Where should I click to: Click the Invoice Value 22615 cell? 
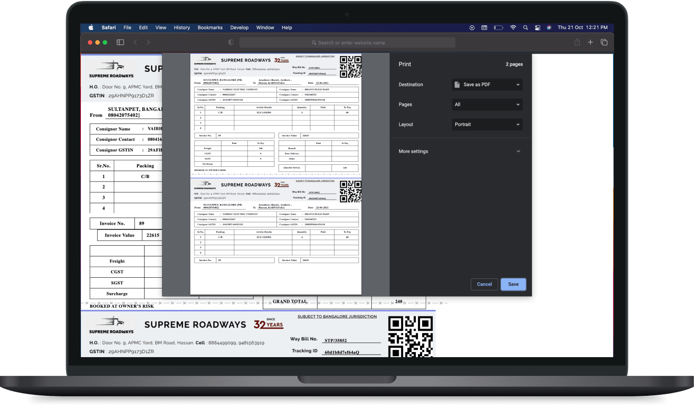tap(153, 236)
